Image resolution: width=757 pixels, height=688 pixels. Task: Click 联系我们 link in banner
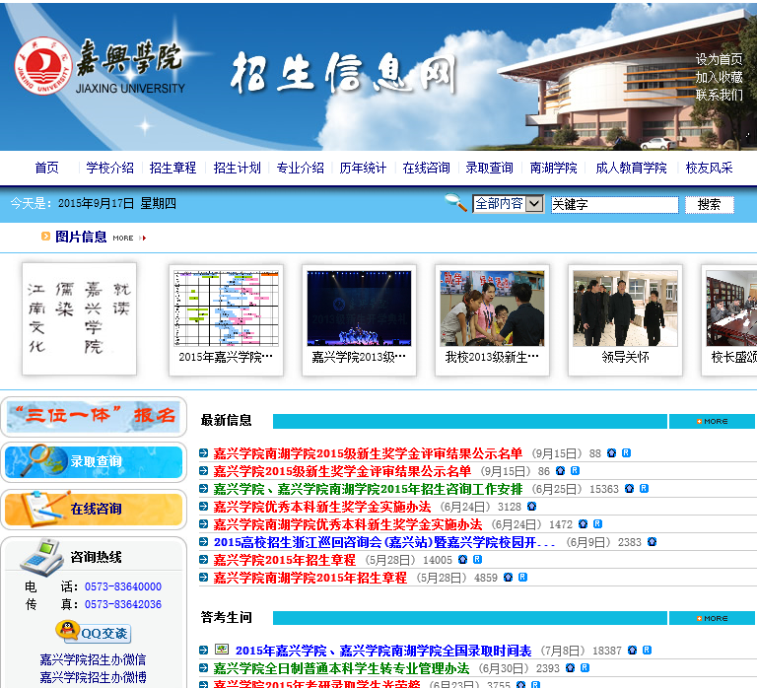pyautogui.click(x=719, y=95)
